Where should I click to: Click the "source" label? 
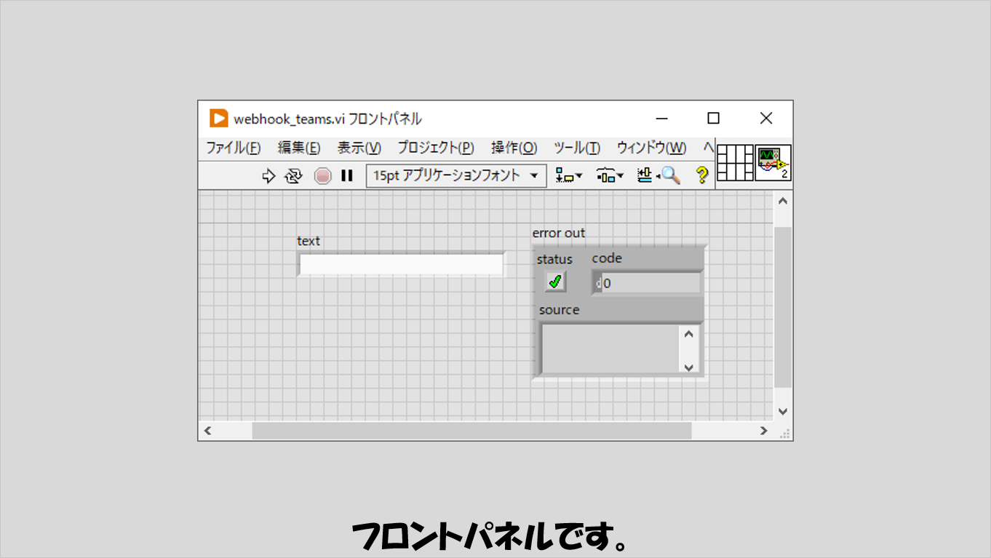pos(560,310)
